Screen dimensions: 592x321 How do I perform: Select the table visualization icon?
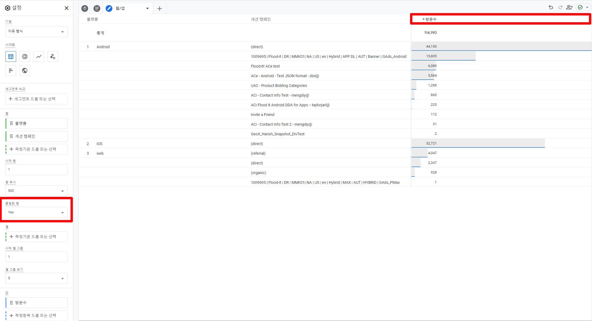click(11, 57)
